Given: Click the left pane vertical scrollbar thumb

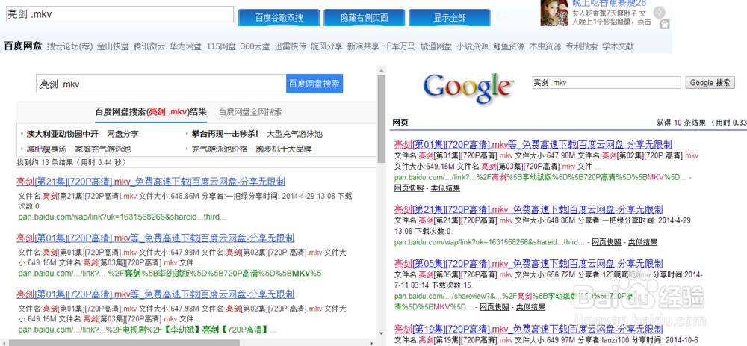Looking at the screenshot, I should coord(381,119).
